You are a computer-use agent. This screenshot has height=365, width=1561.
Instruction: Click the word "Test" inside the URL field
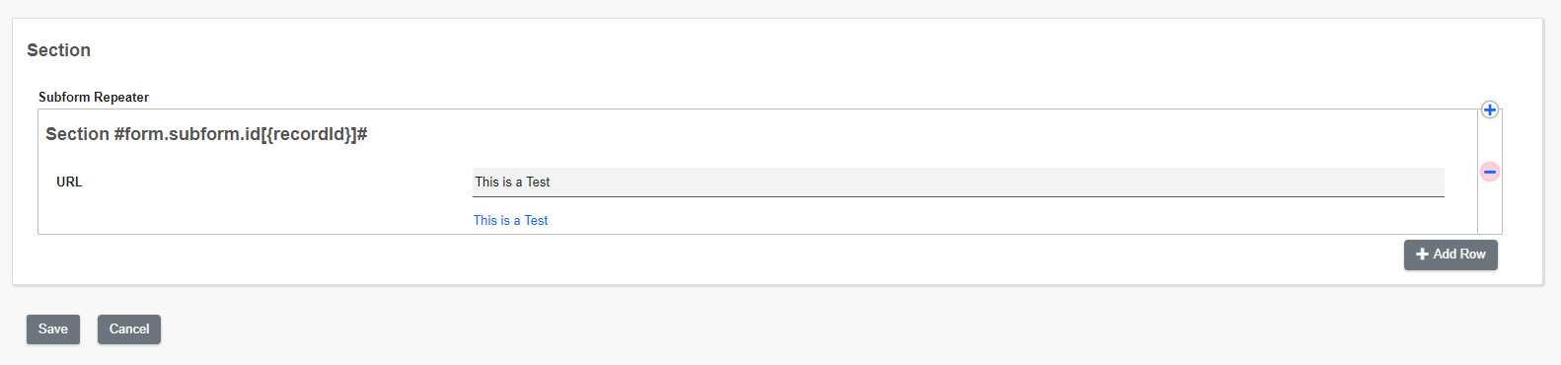pyautogui.click(x=538, y=182)
